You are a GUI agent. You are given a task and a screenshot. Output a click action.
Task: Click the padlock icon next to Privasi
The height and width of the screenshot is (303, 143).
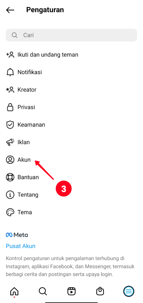click(x=10, y=107)
